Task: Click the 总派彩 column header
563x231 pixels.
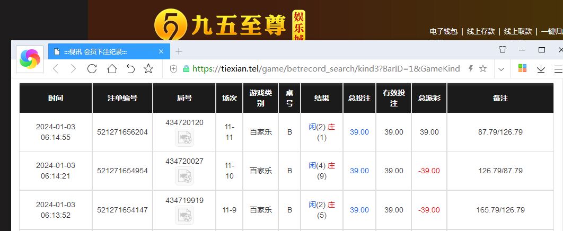Action: click(429, 98)
